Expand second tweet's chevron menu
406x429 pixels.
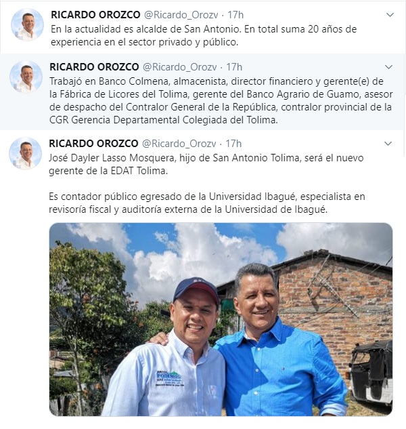[x=388, y=67]
